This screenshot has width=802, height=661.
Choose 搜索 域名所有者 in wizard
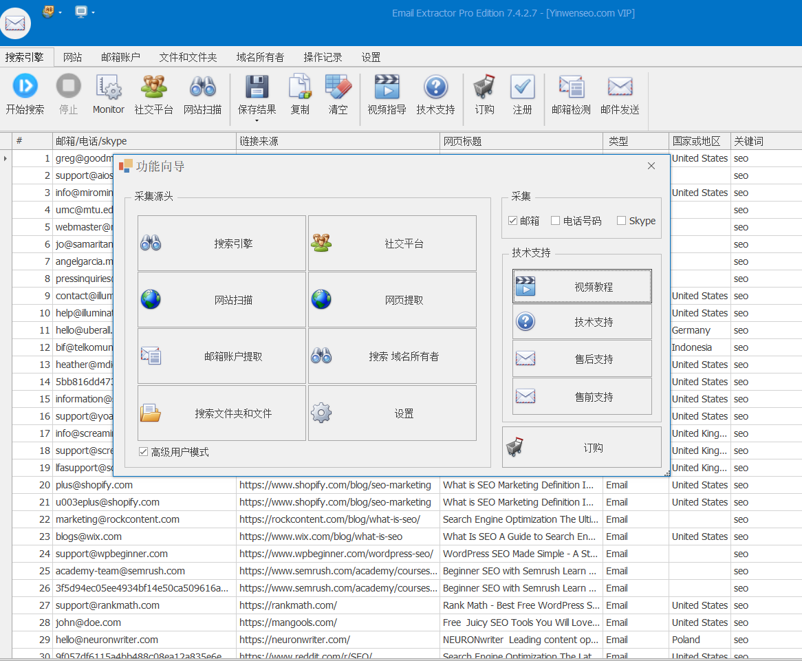(392, 356)
